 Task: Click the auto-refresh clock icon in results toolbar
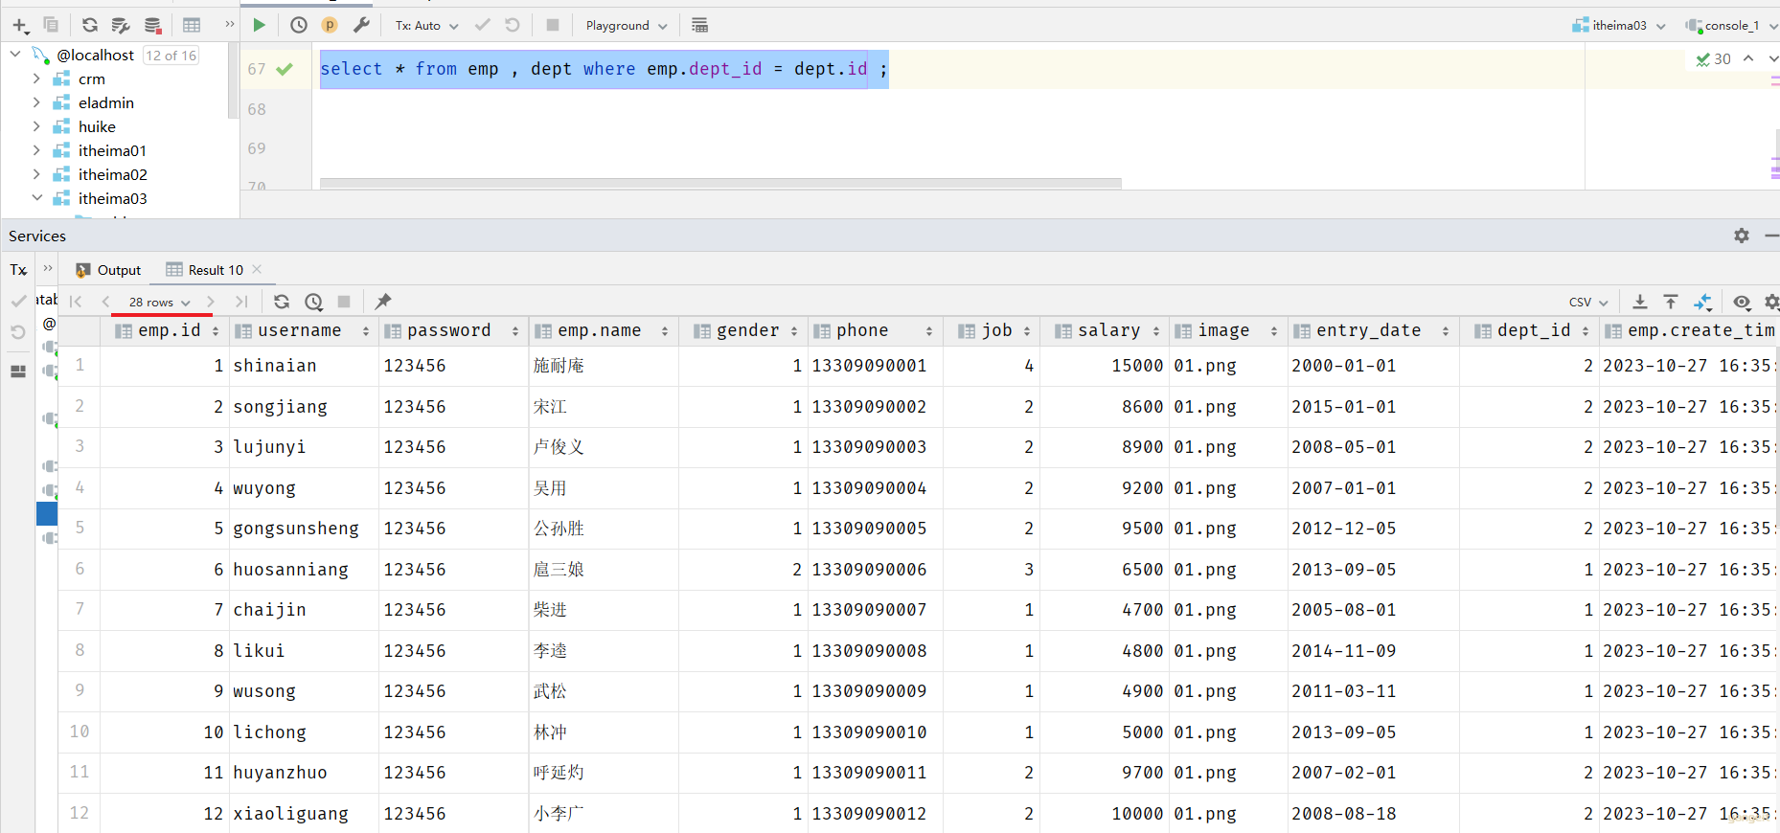click(313, 302)
